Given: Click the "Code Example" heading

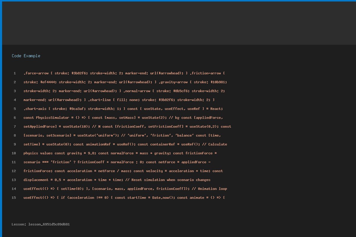Looking at the screenshot, I should click(26, 56).
